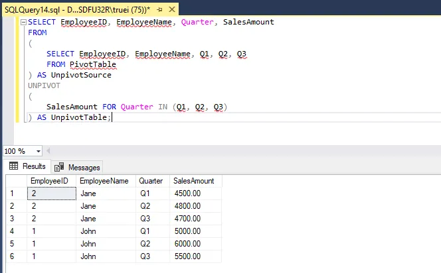This screenshot has height=273, width=441.
Task: Collapse the SELECT statement outline
Action: click(24, 22)
